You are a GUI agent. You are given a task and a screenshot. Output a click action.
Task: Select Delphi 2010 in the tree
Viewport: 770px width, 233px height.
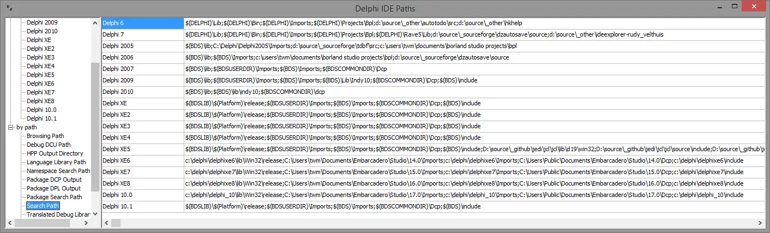coord(42,31)
